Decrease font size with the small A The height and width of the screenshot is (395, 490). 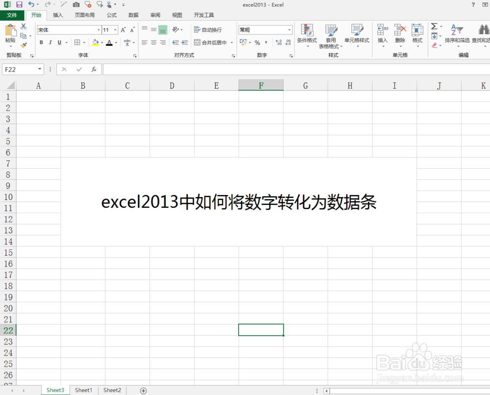[x=132, y=30]
